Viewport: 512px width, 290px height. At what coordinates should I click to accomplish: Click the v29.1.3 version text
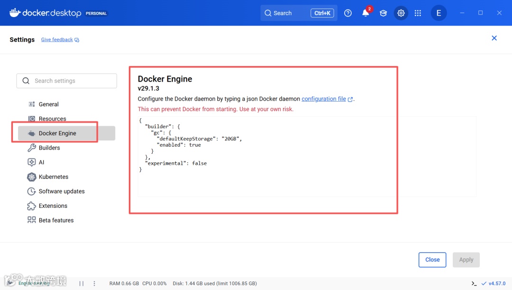(x=148, y=88)
